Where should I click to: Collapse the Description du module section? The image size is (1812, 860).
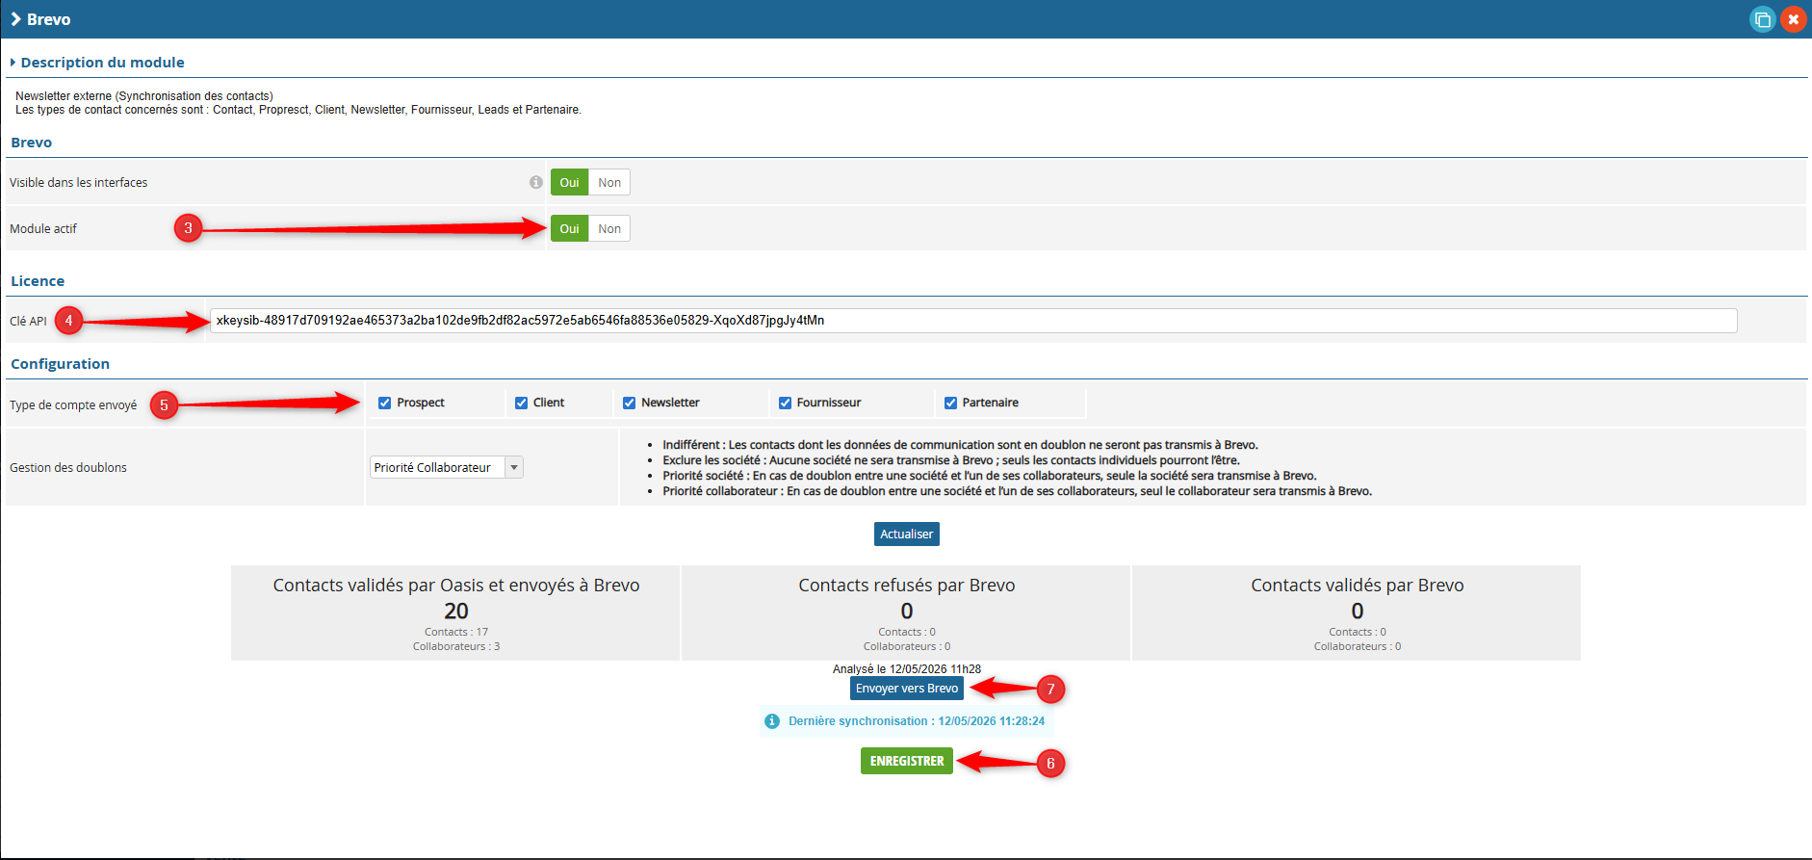click(x=13, y=63)
